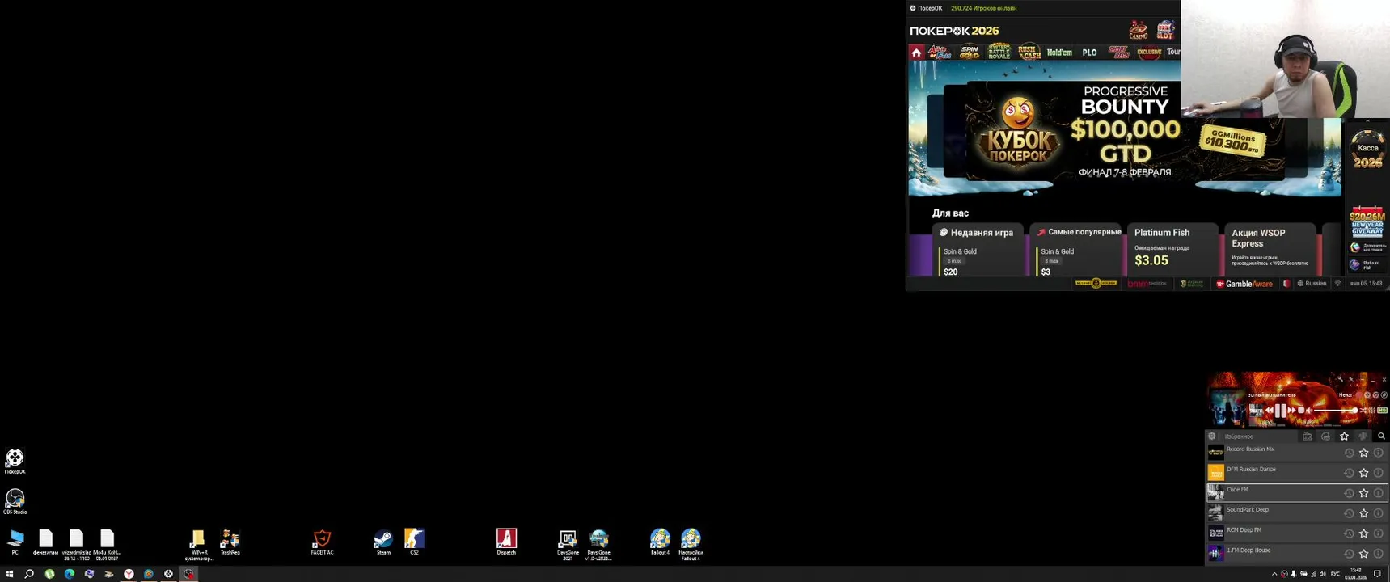The image size is (1390, 582).
Task: Switch to the PLO tab
Action: tap(1089, 53)
